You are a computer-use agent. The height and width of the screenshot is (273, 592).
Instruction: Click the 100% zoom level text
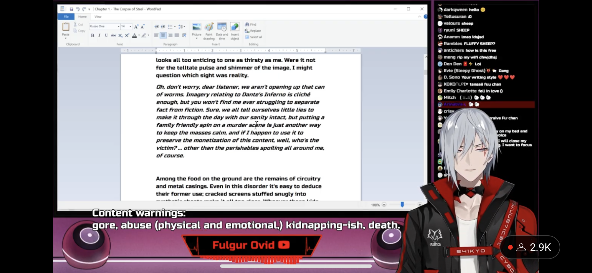pyautogui.click(x=375, y=205)
